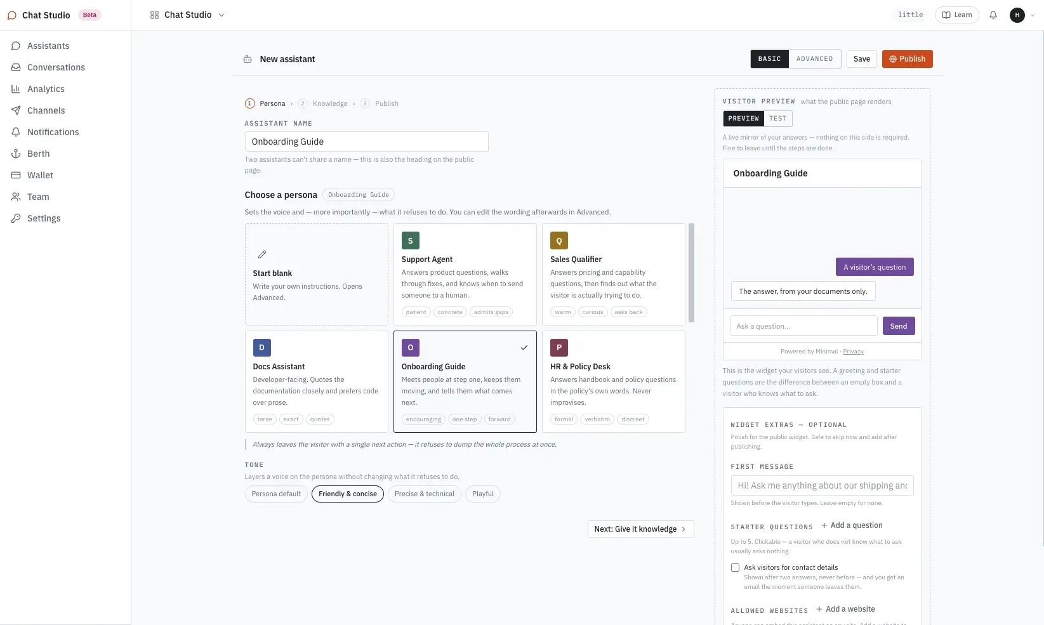
Task: Click the Save button
Action: coord(862,59)
